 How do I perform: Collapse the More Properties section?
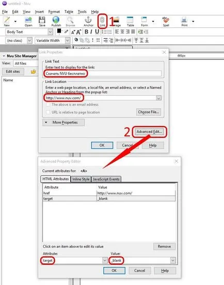point(63,123)
